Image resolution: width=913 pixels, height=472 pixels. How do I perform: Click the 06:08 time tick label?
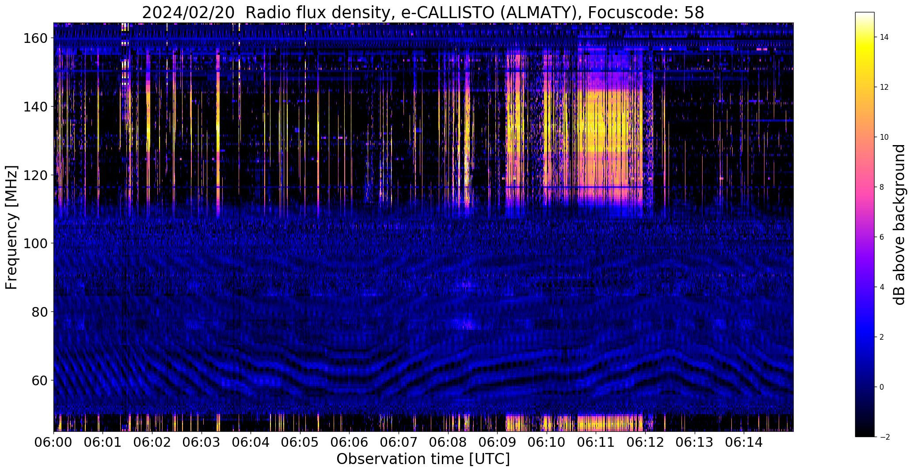click(x=448, y=442)
